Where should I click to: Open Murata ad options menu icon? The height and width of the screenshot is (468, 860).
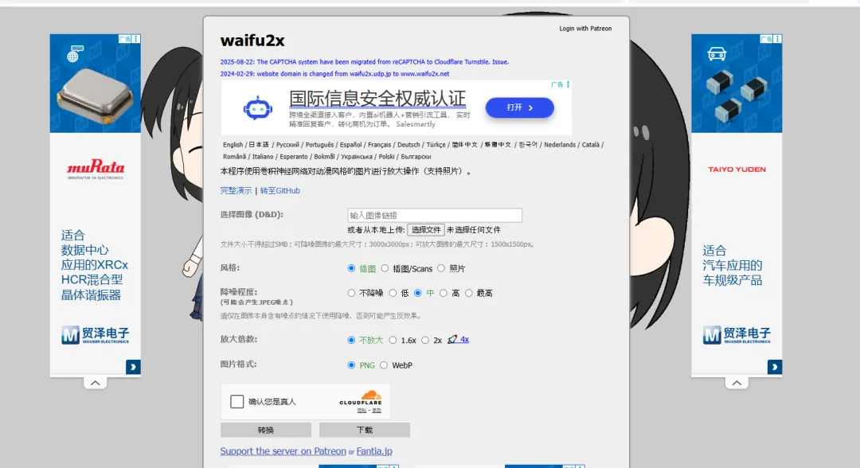pyautogui.click(x=136, y=39)
